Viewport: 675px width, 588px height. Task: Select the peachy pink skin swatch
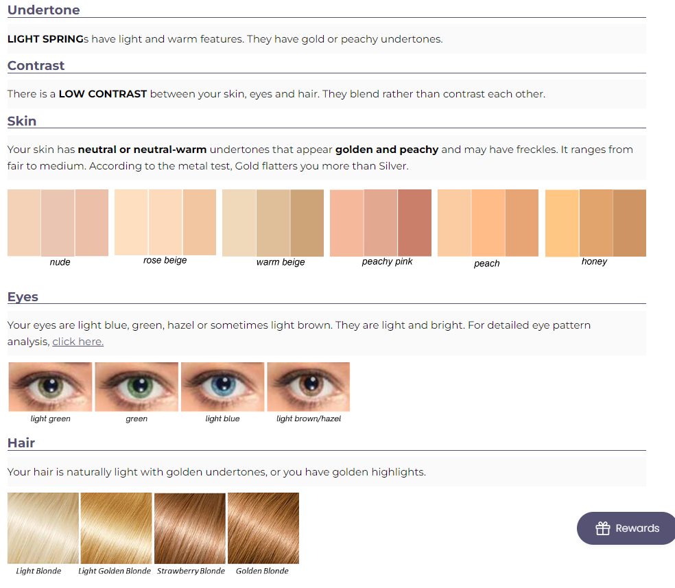click(381, 223)
